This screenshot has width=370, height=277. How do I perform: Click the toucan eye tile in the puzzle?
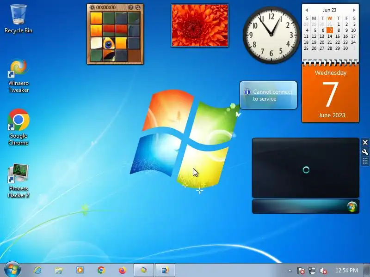tap(109, 43)
